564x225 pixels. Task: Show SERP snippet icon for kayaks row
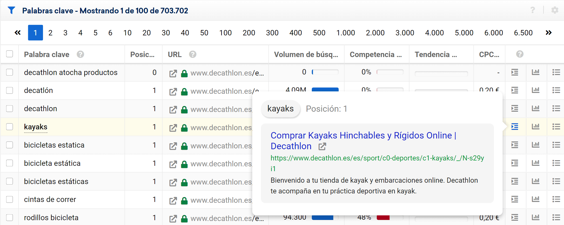[515, 127]
